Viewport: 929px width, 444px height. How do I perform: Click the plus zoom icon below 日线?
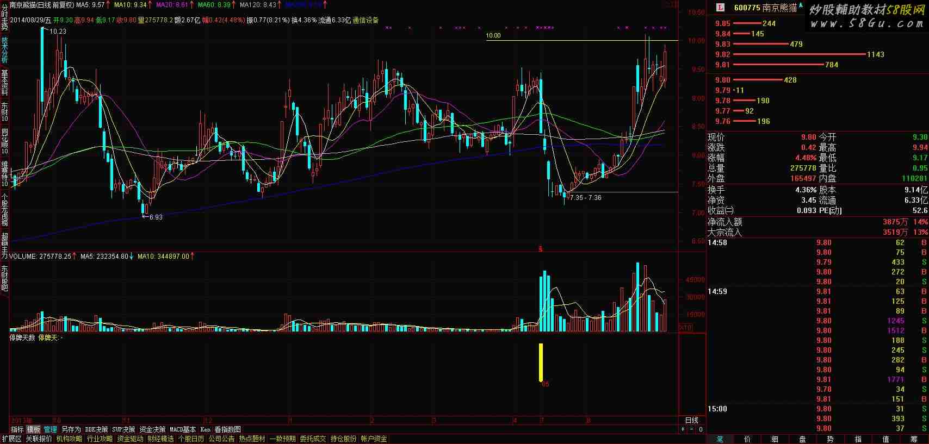683,429
